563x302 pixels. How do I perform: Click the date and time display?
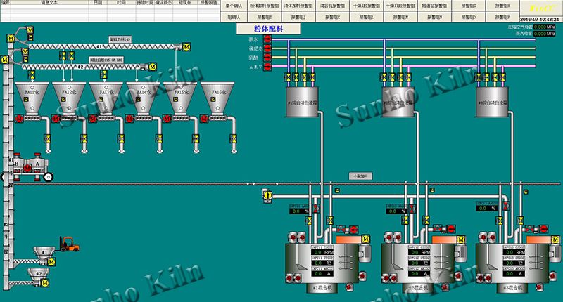coord(539,20)
